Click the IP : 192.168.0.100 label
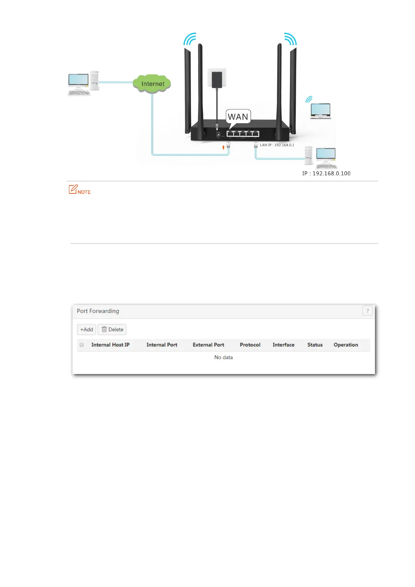 [326, 174]
